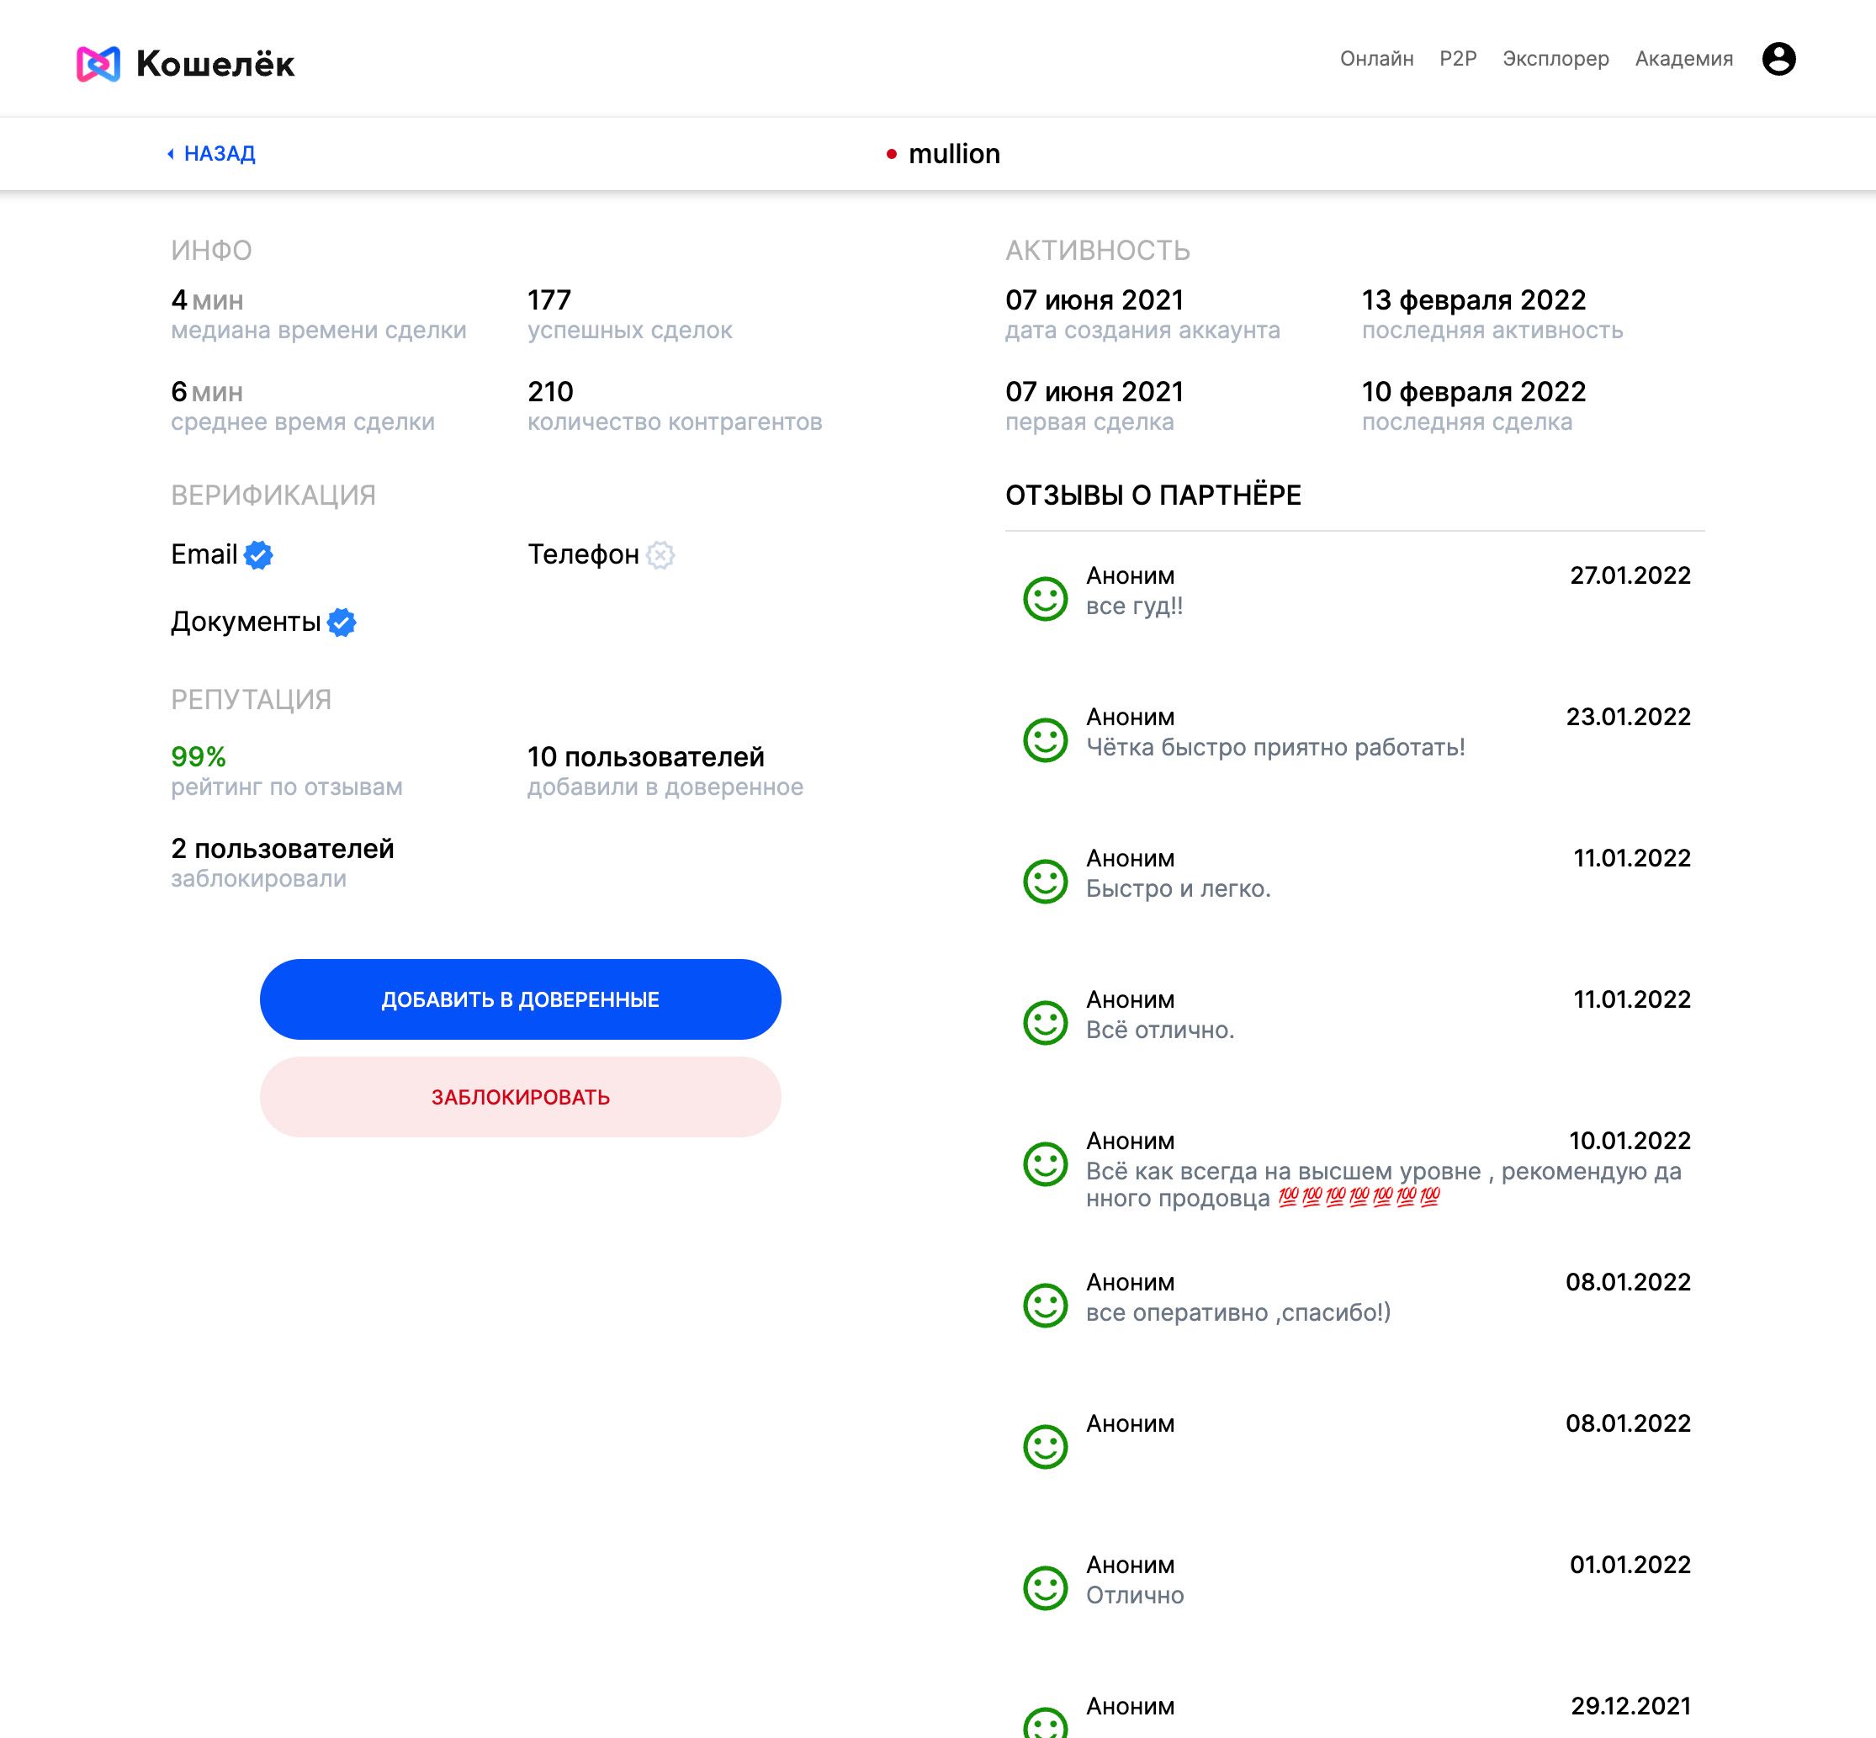
Task: Click '177' successful deals value
Action: click(x=549, y=300)
